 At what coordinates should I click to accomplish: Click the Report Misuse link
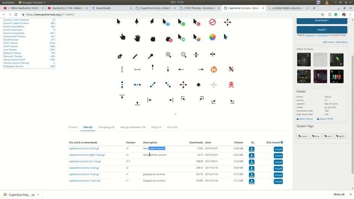(x=305, y=119)
